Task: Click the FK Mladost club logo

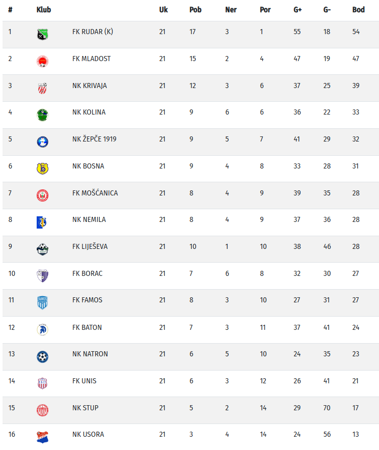Action: 43,62
